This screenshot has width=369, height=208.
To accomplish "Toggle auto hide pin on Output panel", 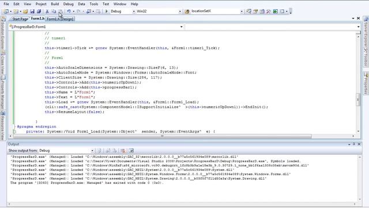I will pos(353,144).
